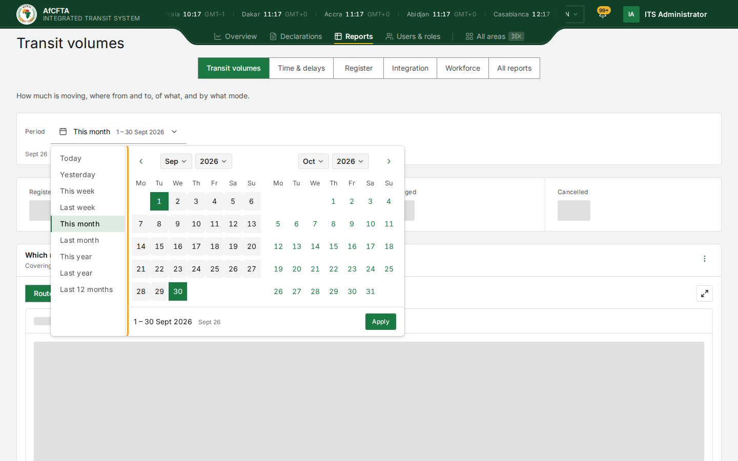Image resolution: width=738 pixels, height=461 pixels.
Task: Switch to the Register tab
Action: (x=359, y=68)
